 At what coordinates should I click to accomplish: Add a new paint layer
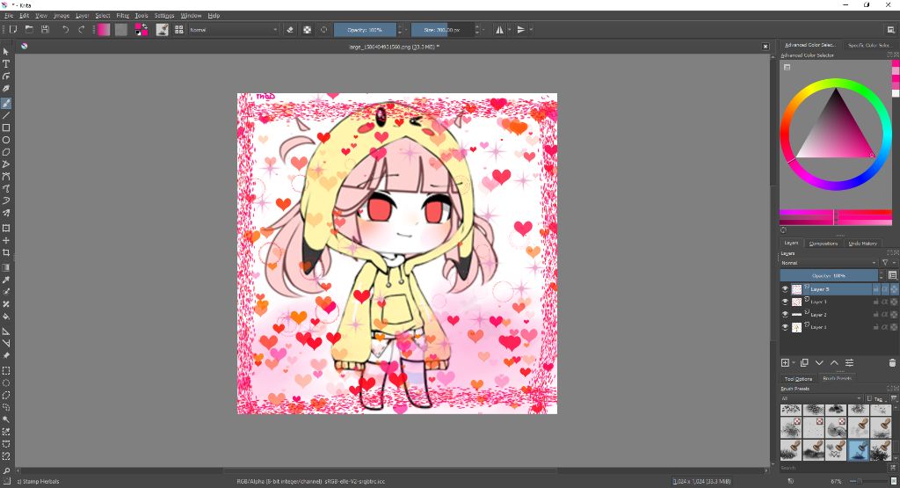pos(785,363)
